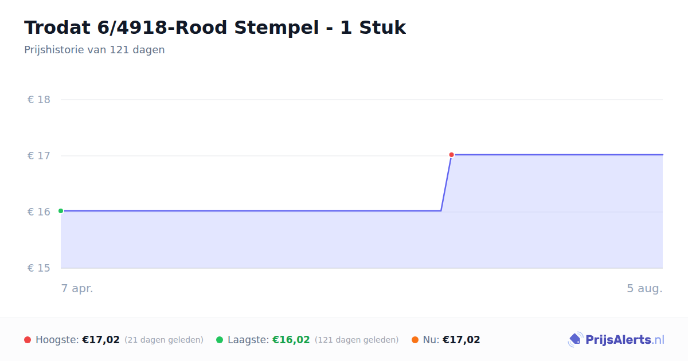This screenshot has height=361, width=688.
Task: Click the green Laagste legend dot
Action: click(220, 340)
